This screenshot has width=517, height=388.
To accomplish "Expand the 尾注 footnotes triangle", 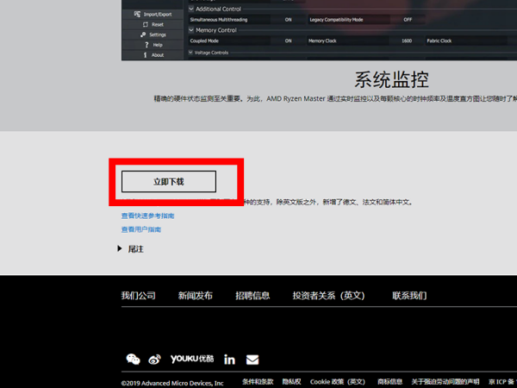I will point(121,248).
